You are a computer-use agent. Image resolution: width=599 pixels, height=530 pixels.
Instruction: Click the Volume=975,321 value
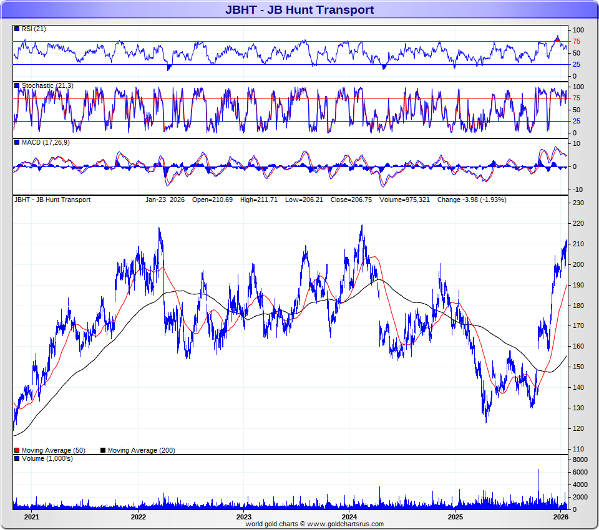click(x=404, y=200)
